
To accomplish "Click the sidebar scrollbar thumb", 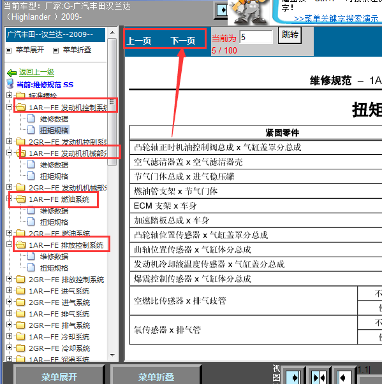I will pos(112,102).
